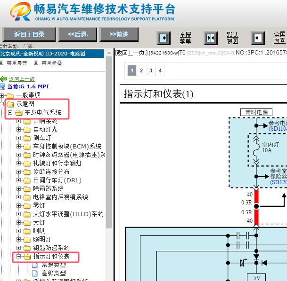Go to diagram page 4
287x281 pixels.
click(160, 70)
